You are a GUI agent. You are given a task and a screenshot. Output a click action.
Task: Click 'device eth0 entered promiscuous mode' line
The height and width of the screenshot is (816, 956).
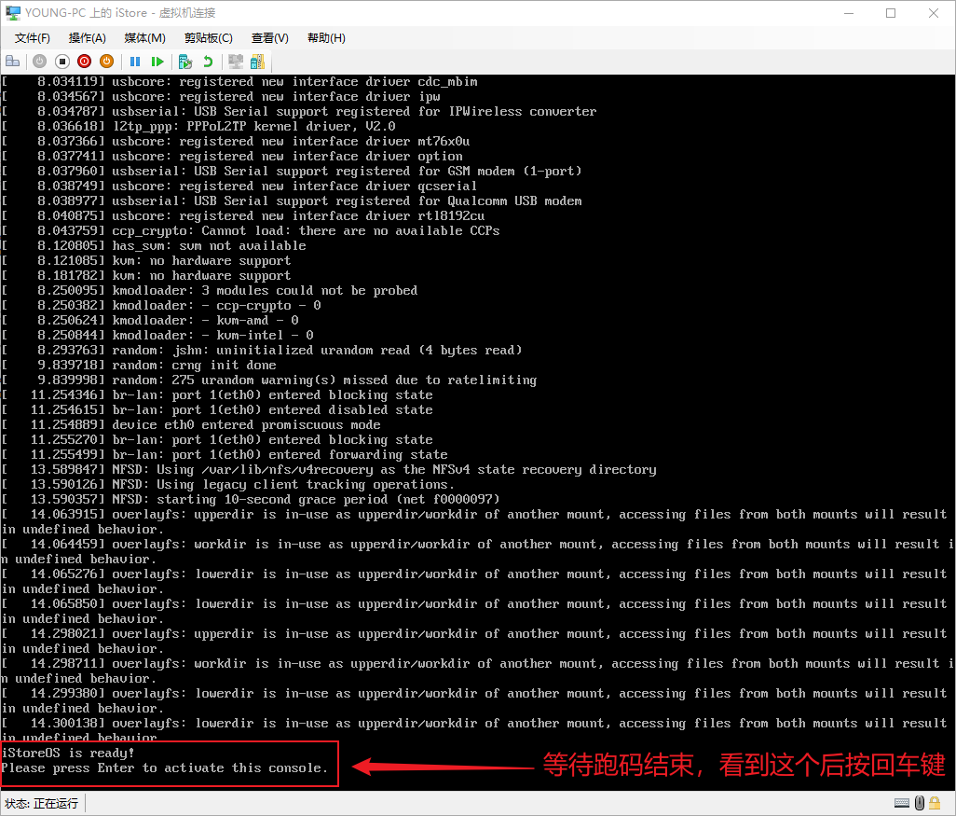(x=191, y=424)
